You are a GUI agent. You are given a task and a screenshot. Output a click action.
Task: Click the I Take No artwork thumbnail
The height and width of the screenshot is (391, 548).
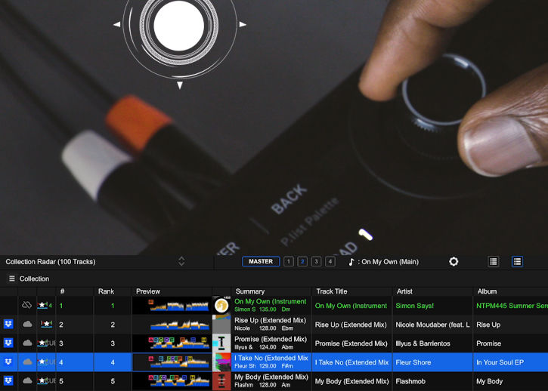[221, 362]
